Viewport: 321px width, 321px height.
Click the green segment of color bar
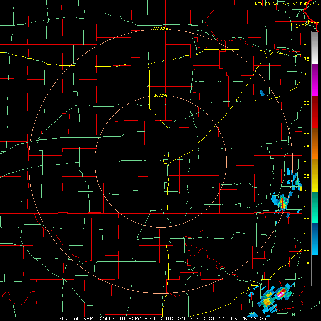click(315, 207)
